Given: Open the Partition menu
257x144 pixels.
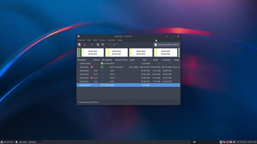Looking at the screenshot, I should point(112,40).
